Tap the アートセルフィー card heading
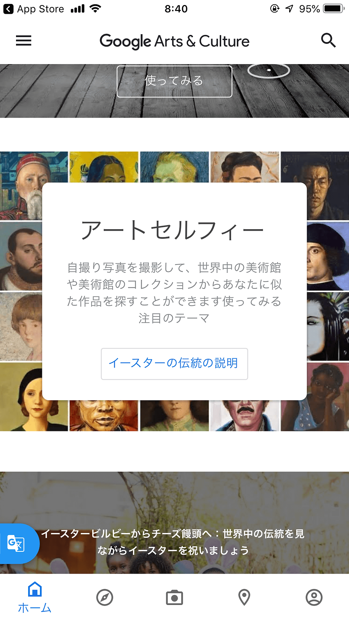Screen dimensions: 349x621 click(x=173, y=230)
